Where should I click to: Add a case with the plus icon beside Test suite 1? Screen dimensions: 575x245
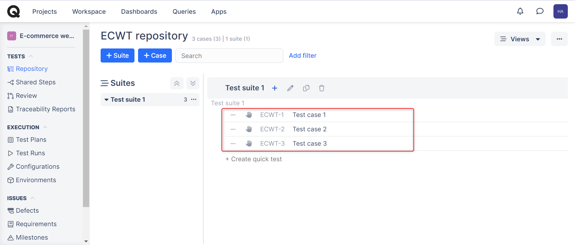275,88
